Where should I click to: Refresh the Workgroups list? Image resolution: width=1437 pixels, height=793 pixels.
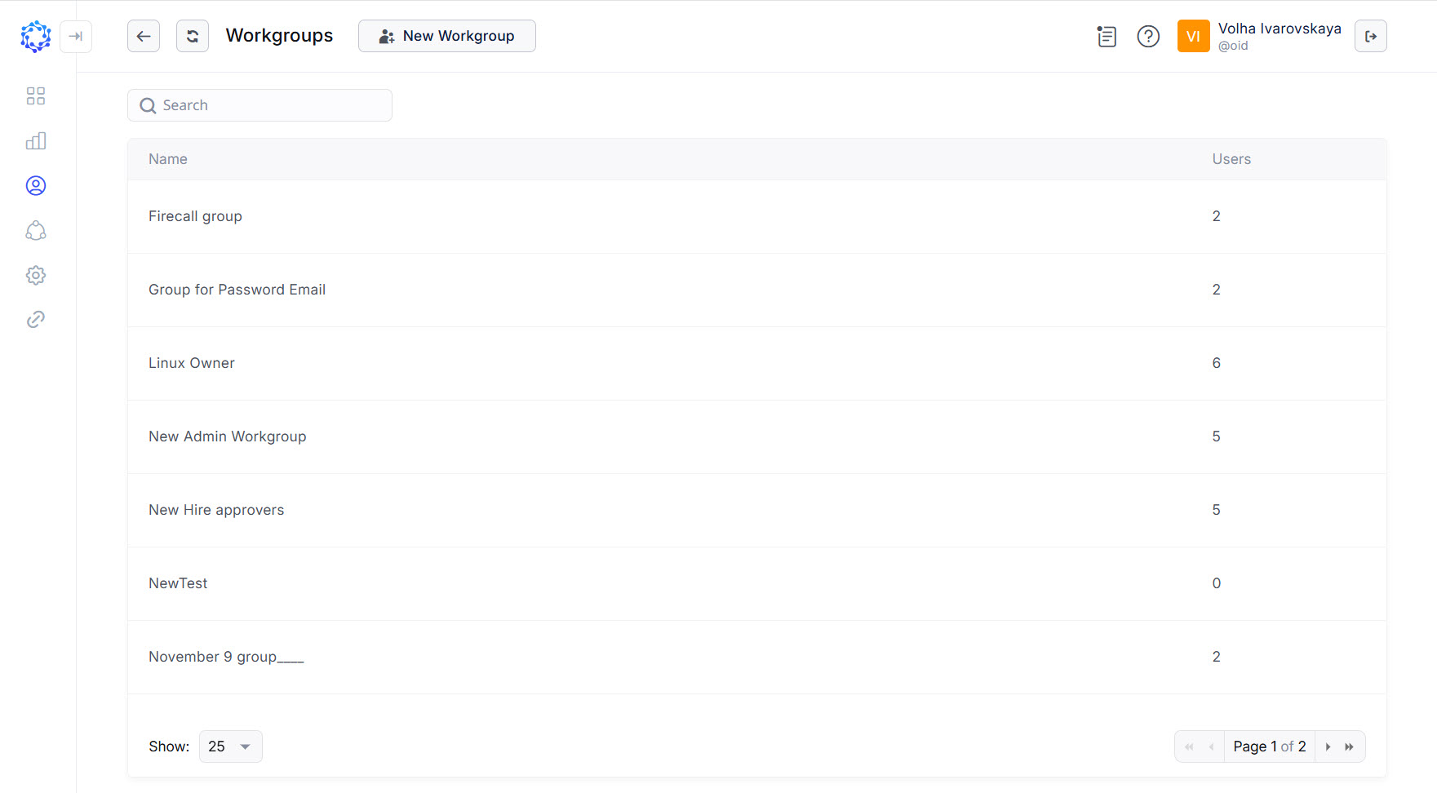(193, 36)
